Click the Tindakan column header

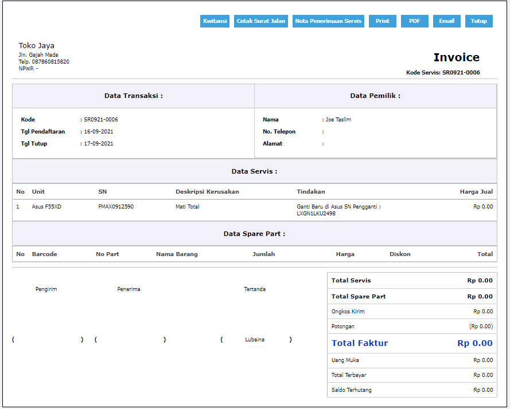click(310, 192)
